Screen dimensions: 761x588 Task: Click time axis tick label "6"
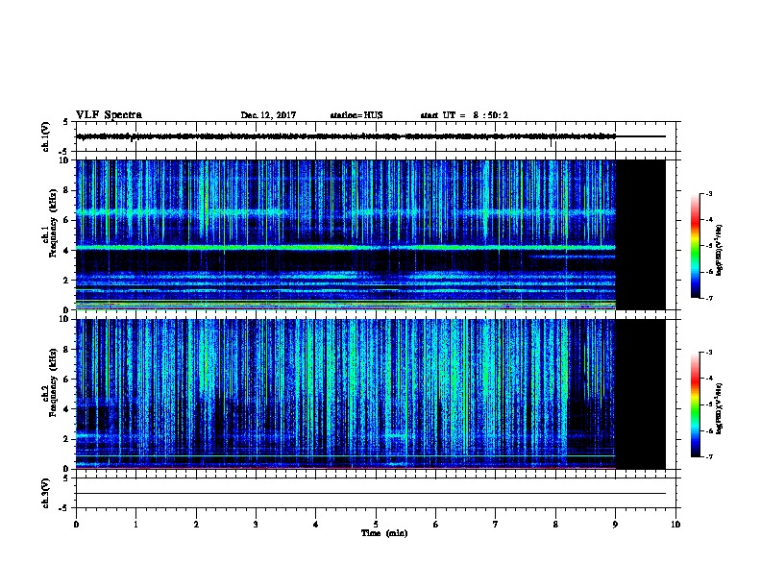435,524
